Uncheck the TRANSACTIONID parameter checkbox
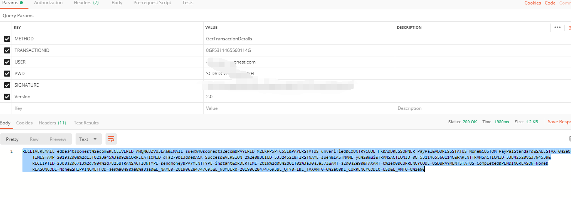The width and height of the screenshot is (571, 198). [x=7, y=50]
